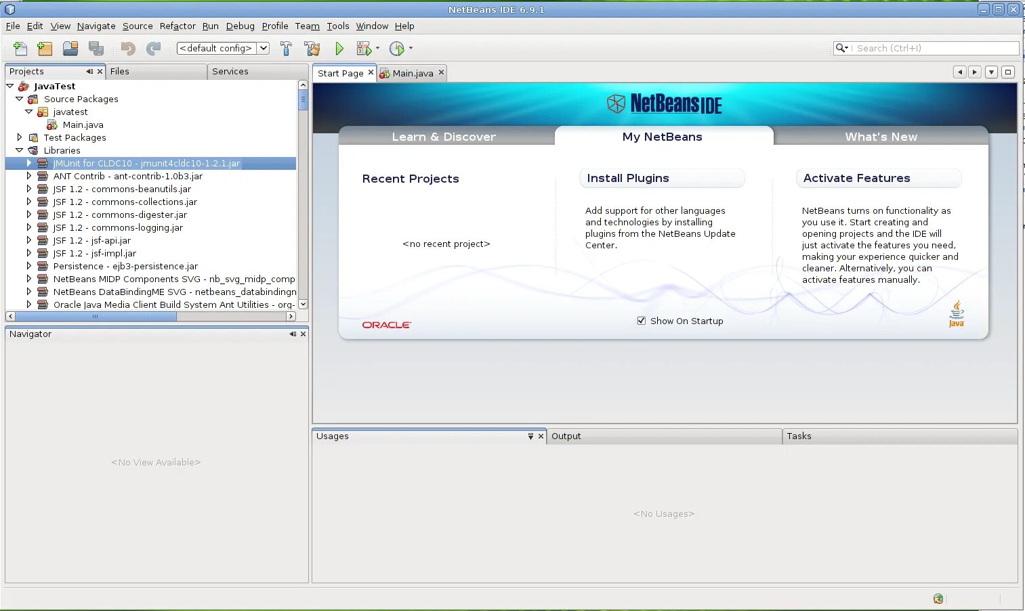
Task: Toggle the Show On Startup checkbox
Action: [x=641, y=321]
